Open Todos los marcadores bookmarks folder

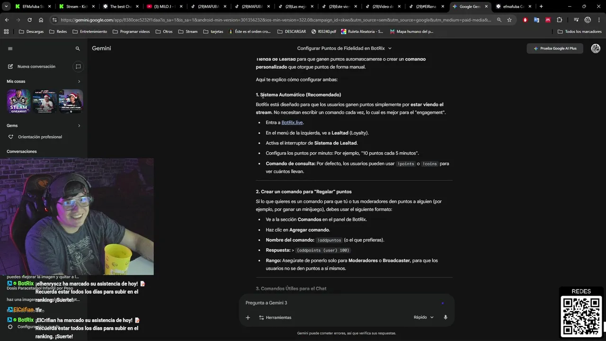579,31
